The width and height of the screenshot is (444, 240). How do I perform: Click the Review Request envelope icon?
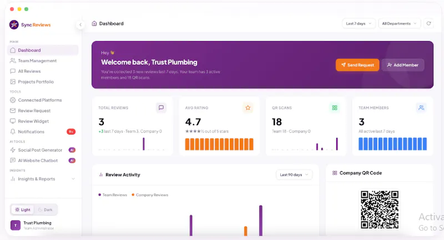tap(13, 110)
